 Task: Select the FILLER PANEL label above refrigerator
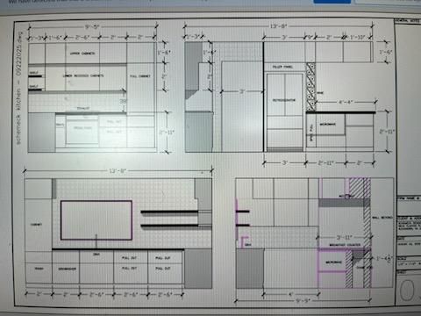point(282,67)
